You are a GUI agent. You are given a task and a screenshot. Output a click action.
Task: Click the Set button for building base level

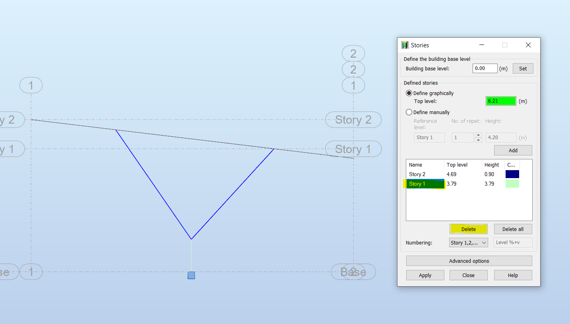[523, 68]
